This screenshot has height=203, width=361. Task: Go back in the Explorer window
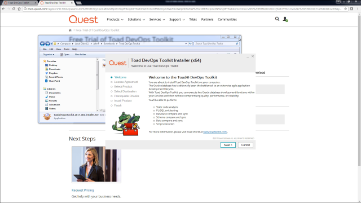click(x=42, y=44)
